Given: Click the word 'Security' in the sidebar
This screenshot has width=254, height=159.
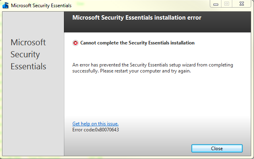Looking at the screenshot, I should pos(25,54).
